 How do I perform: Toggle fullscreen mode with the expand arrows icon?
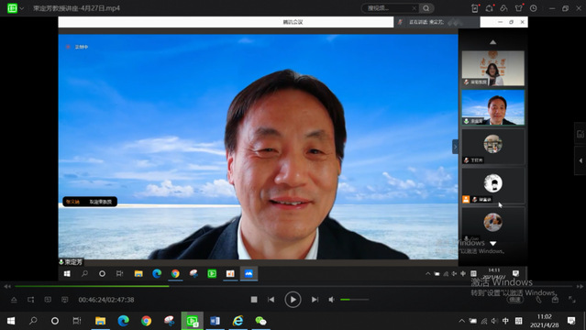point(572,300)
